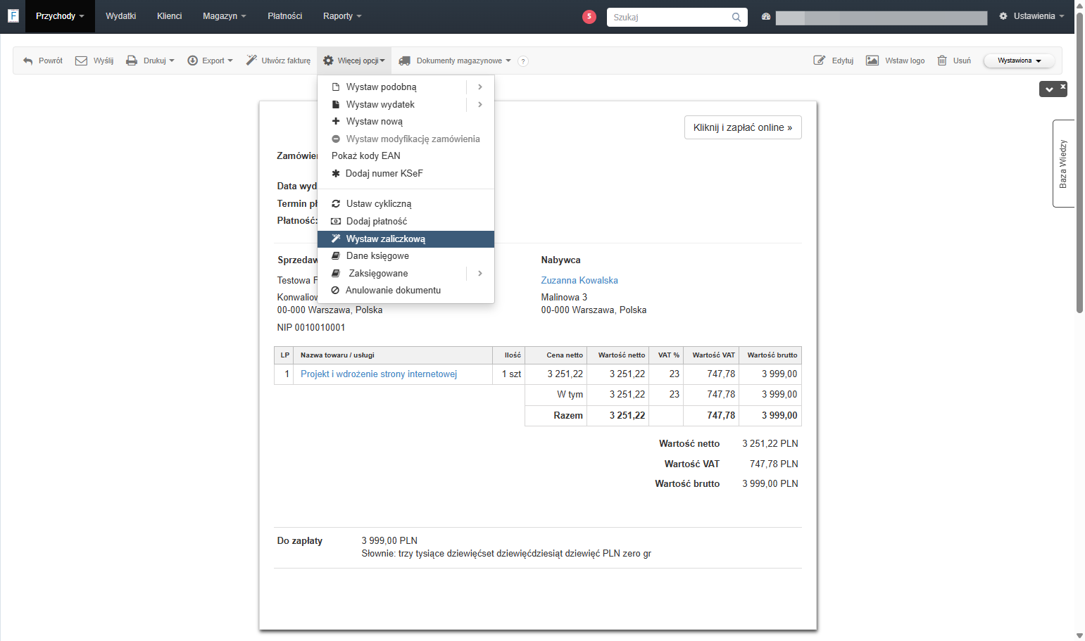Viewport: 1085px width, 641px height.
Task: Open the Magazyn navigation menu
Action: (224, 16)
